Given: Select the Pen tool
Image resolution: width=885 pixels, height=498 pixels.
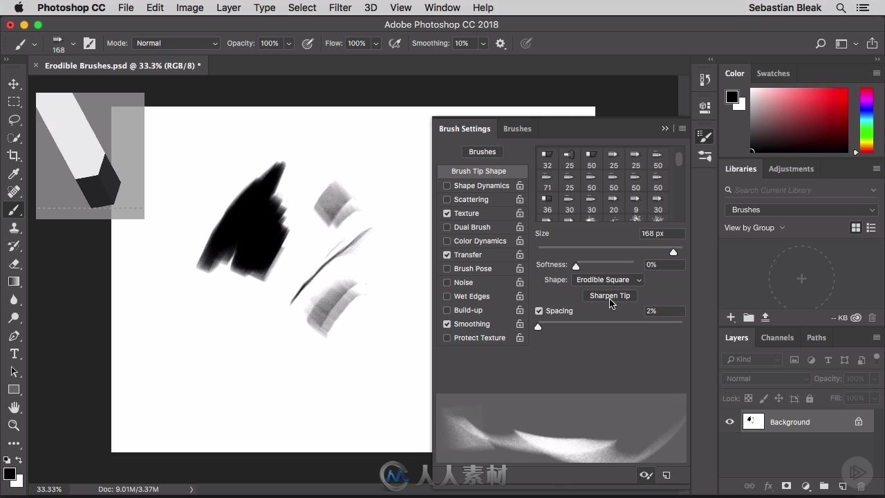Looking at the screenshot, I should tap(14, 335).
